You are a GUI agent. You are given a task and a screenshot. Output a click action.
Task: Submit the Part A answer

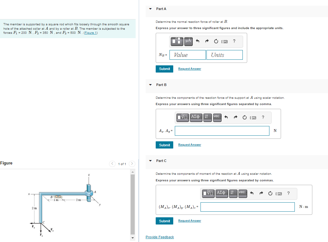pyautogui.click(x=164, y=69)
